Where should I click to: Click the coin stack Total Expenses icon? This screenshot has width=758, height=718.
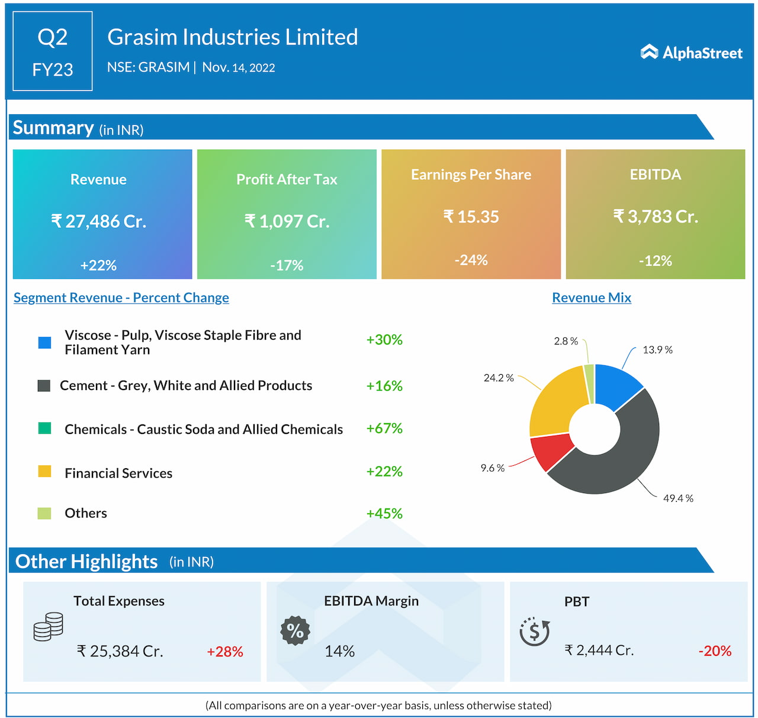click(x=49, y=627)
